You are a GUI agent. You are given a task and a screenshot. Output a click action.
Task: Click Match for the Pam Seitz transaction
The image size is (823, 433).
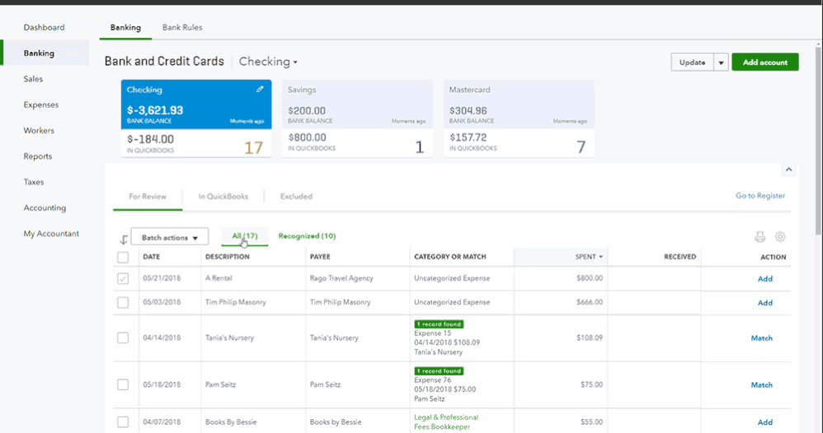pyautogui.click(x=761, y=384)
